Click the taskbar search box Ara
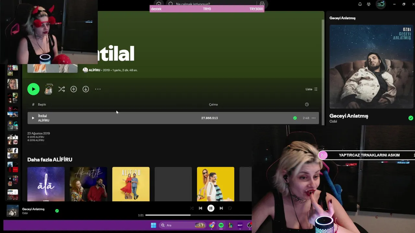 tap(183, 225)
